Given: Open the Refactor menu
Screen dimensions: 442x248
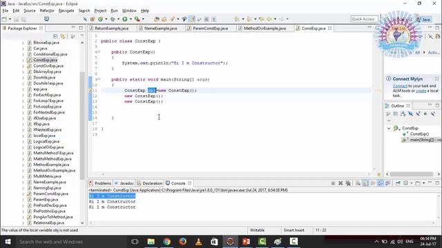Looking at the screenshot, I should 47,11.
